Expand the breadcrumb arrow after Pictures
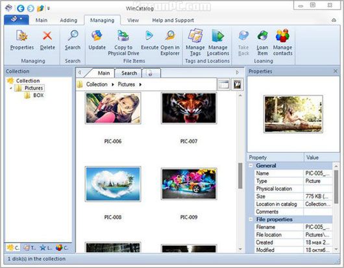 coord(140,84)
